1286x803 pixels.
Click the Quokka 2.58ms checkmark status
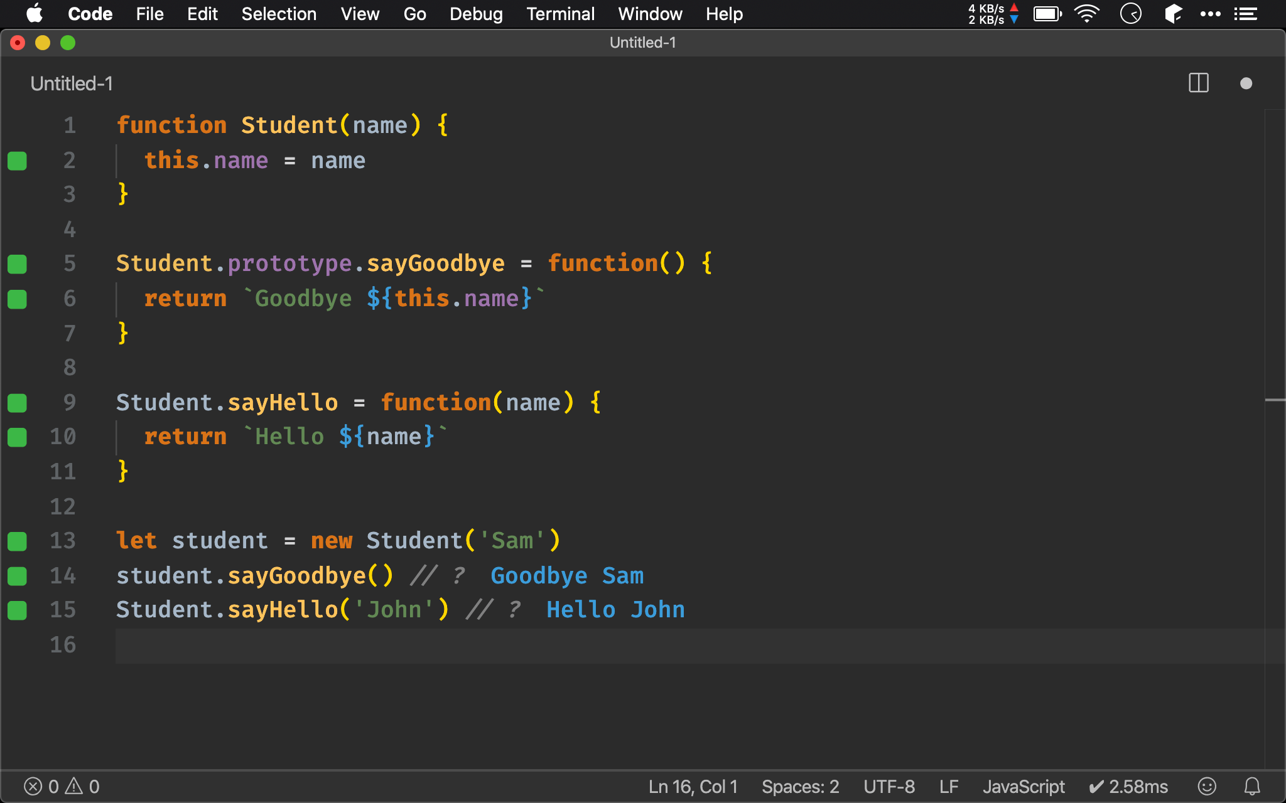pyautogui.click(x=1128, y=786)
